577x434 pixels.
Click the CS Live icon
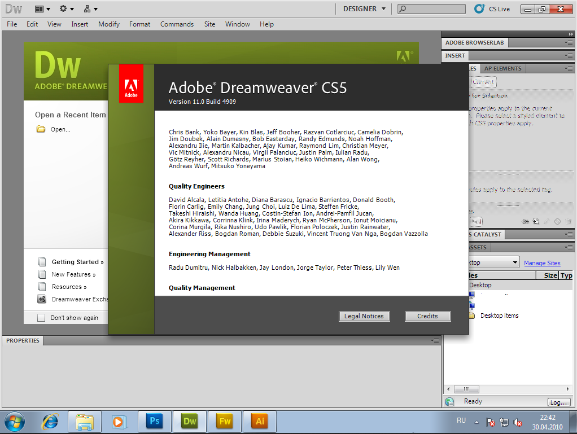(x=479, y=9)
